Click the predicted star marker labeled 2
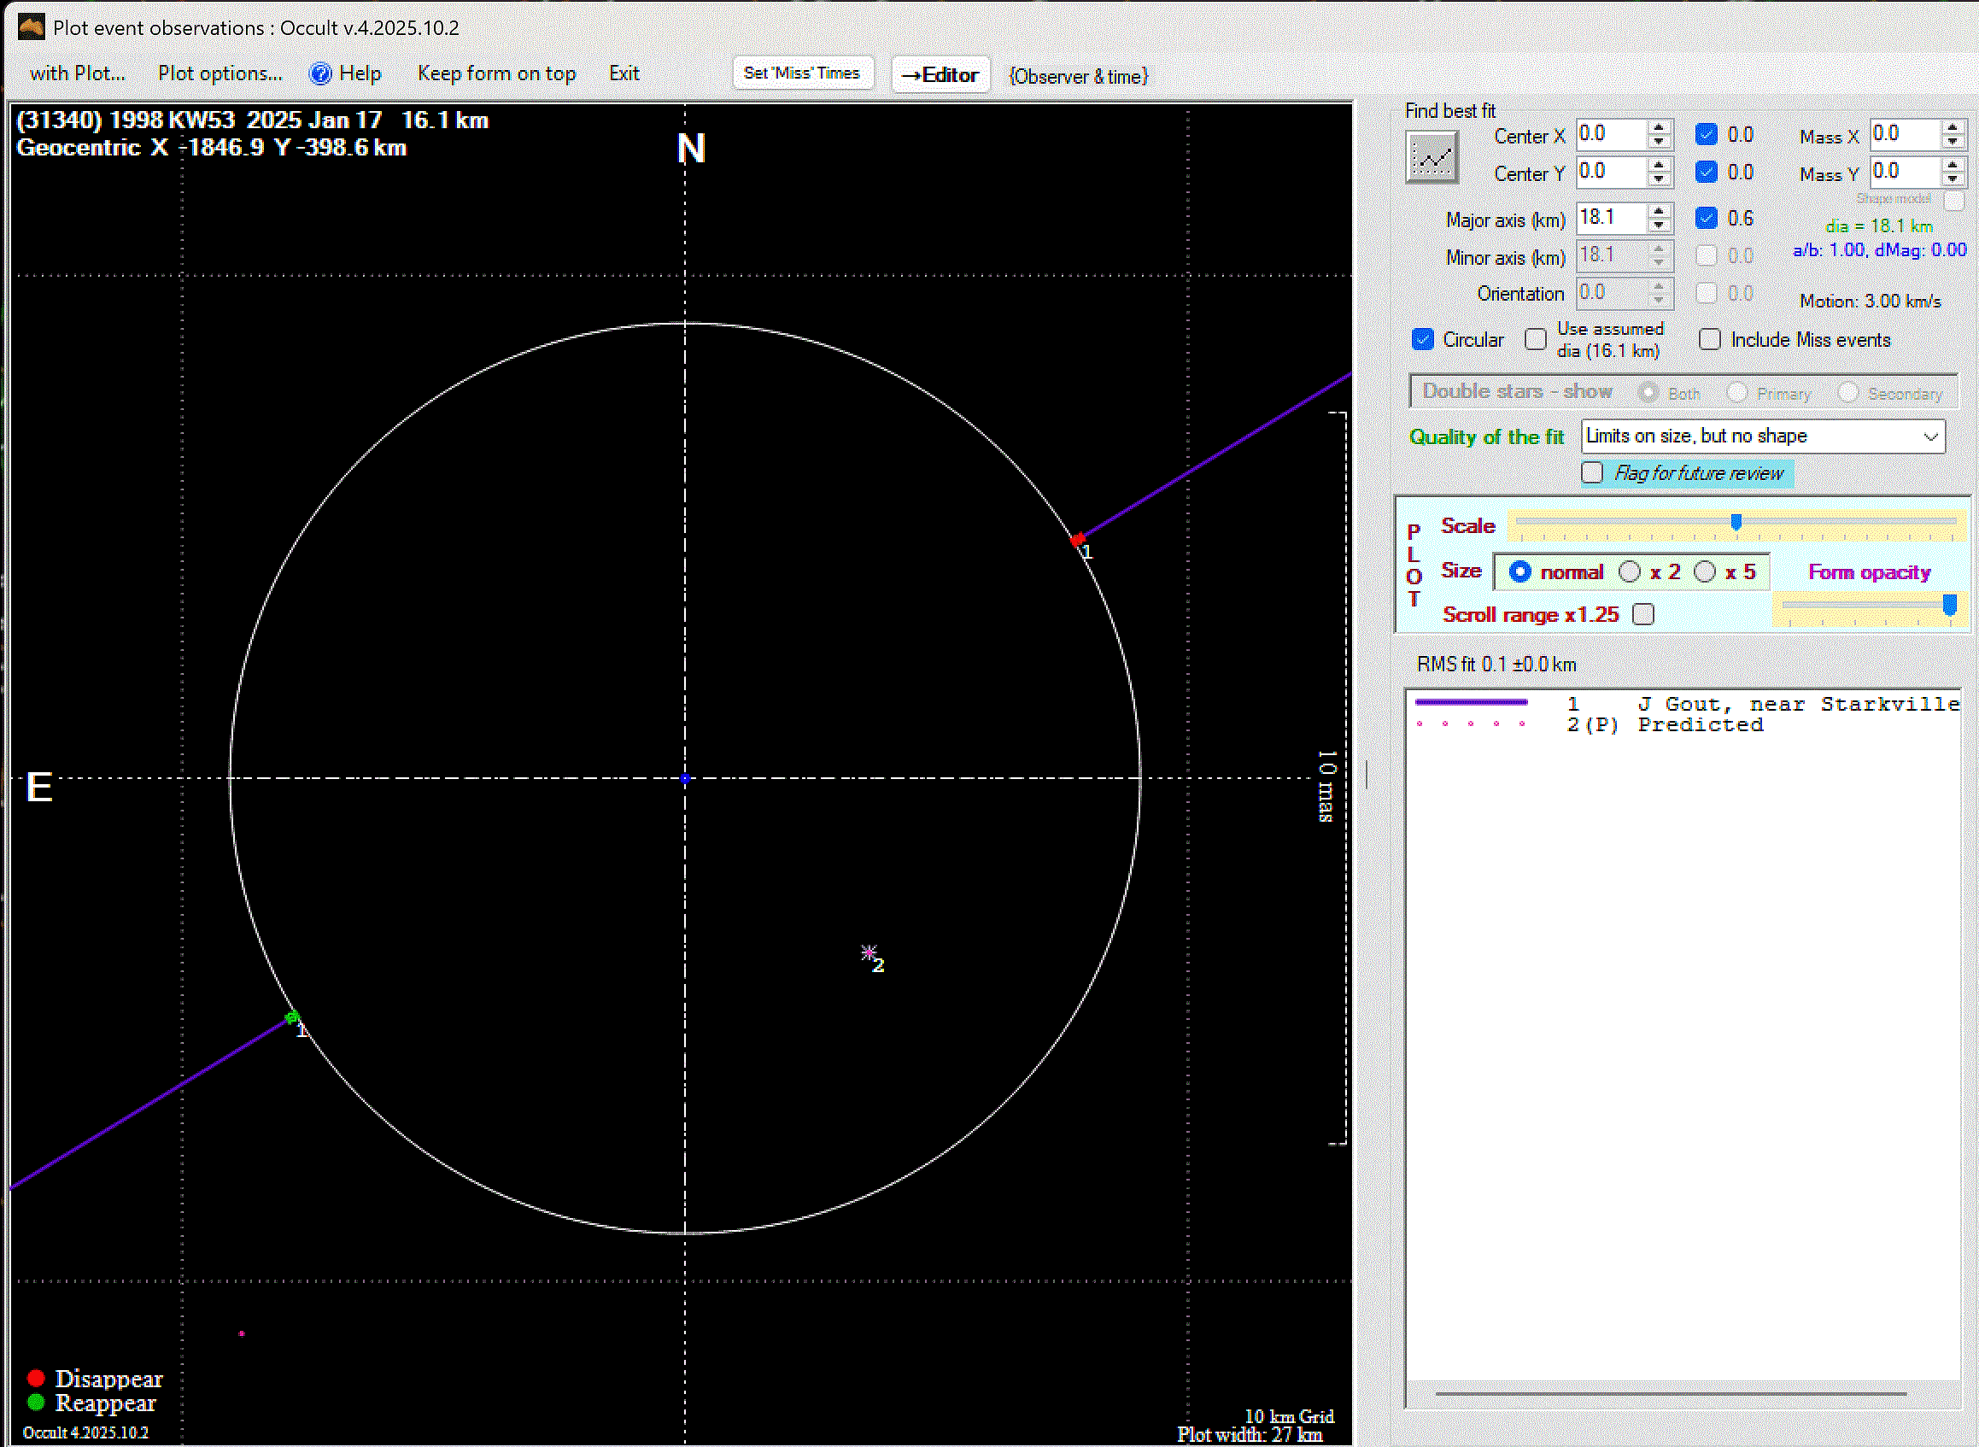 869,952
